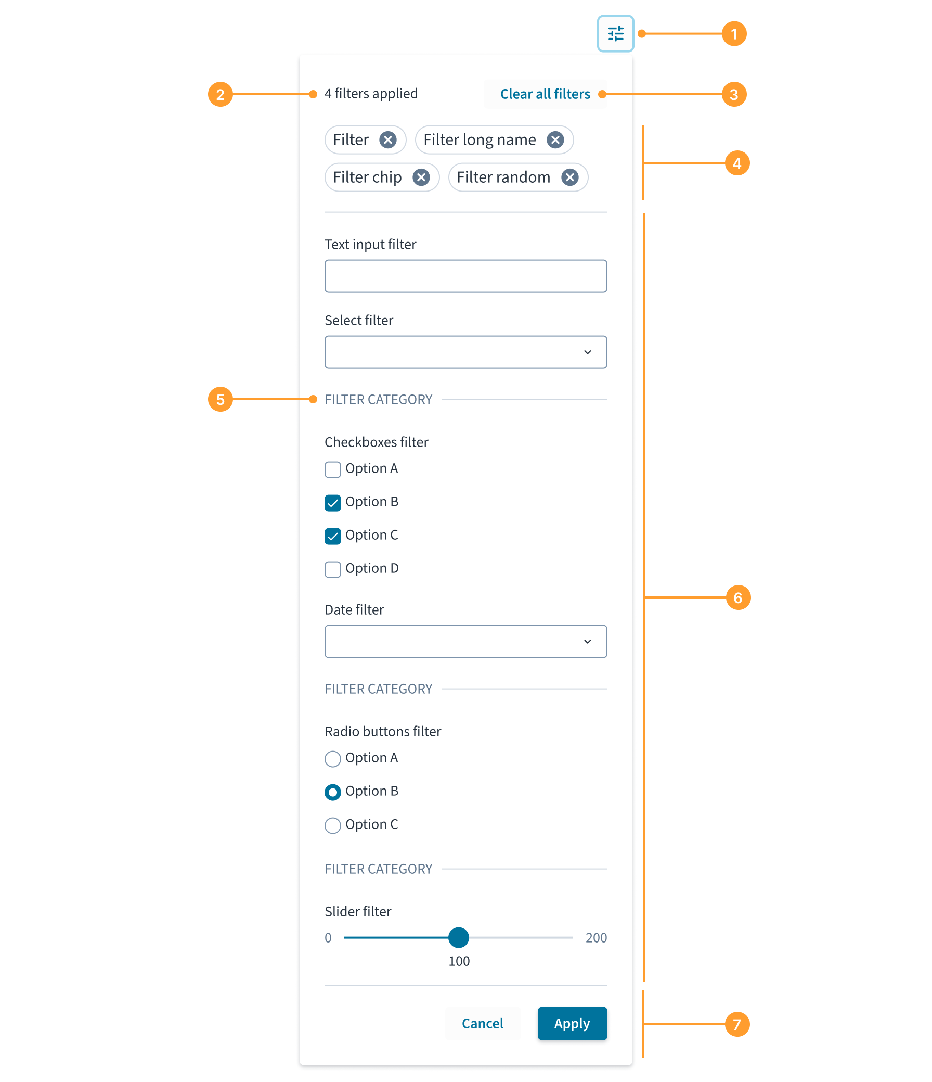Click Clear all filters link

coord(545,94)
